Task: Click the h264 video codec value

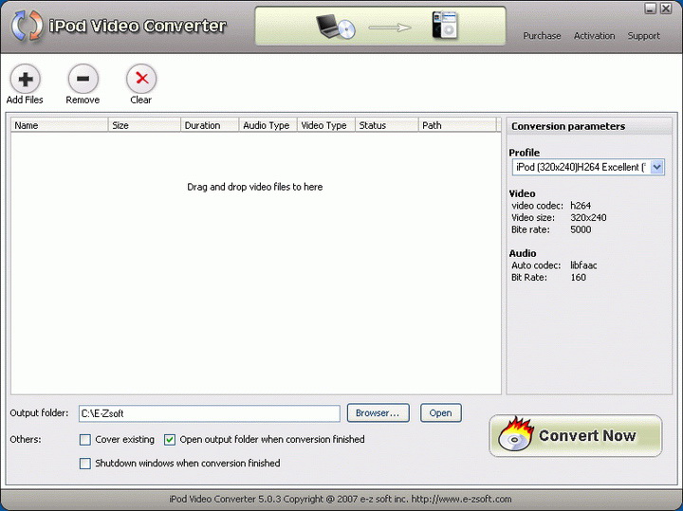Action: click(581, 206)
